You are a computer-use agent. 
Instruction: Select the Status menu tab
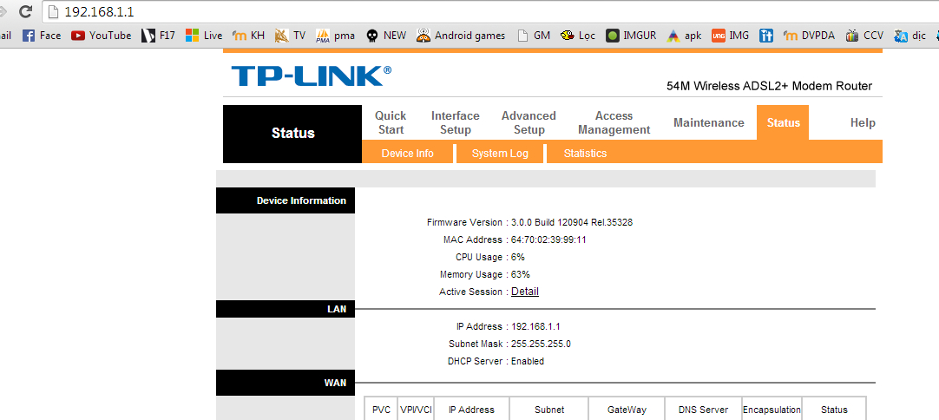pos(783,122)
